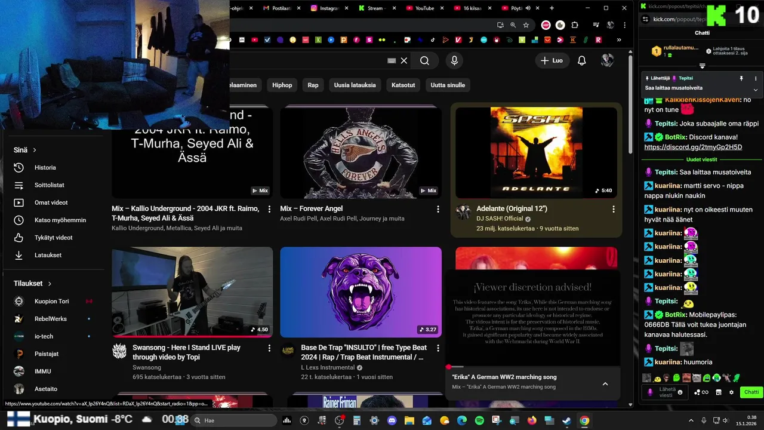Toggle the pinned message pin icon
764x430 pixels.
point(741,78)
